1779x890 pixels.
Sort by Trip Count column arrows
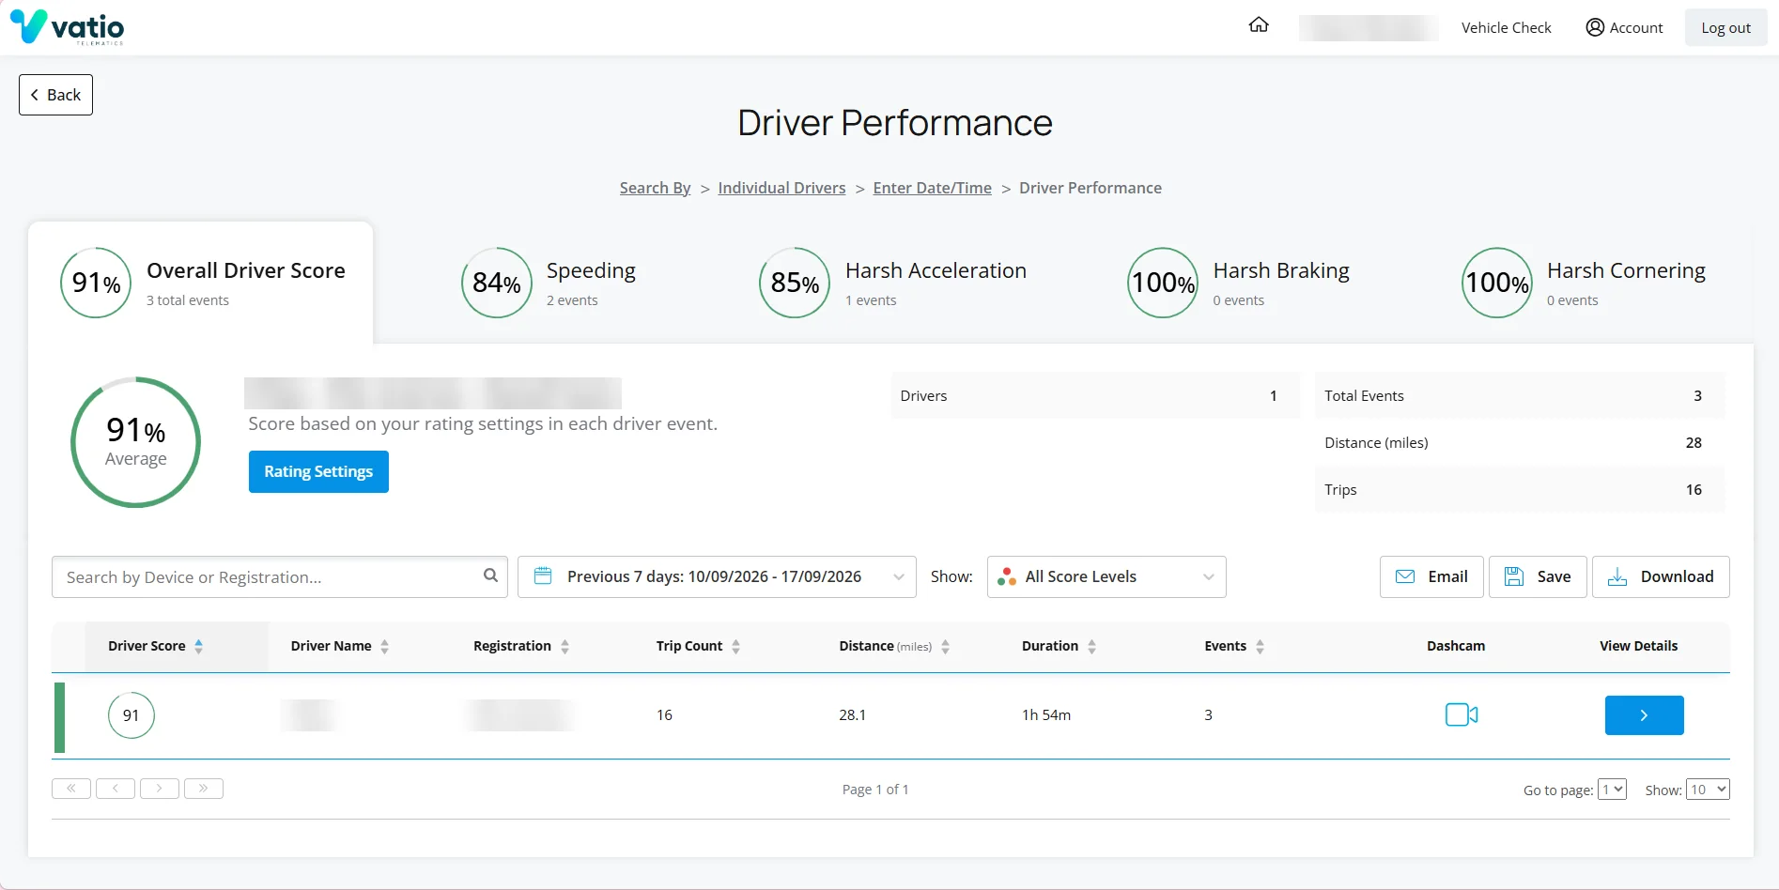pos(735,646)
